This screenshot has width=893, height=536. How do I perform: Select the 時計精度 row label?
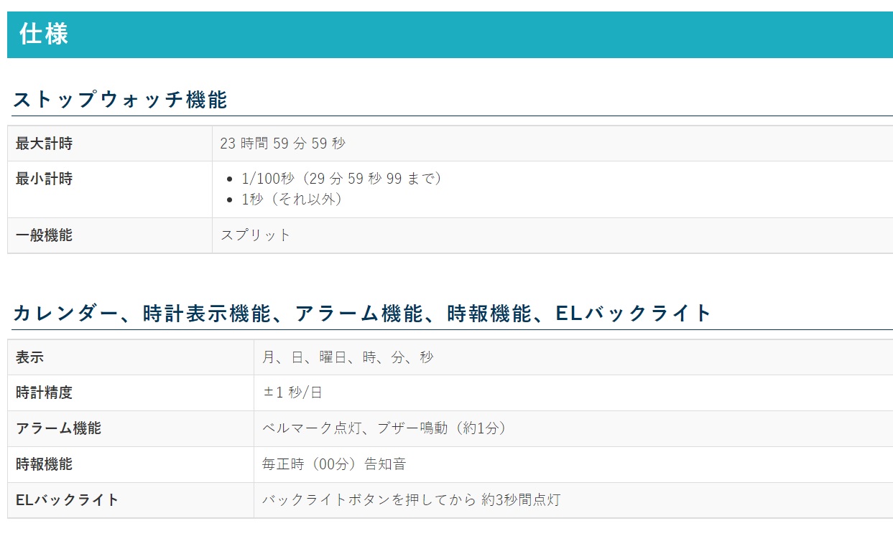pyautogui.click(x=45, y=392)
